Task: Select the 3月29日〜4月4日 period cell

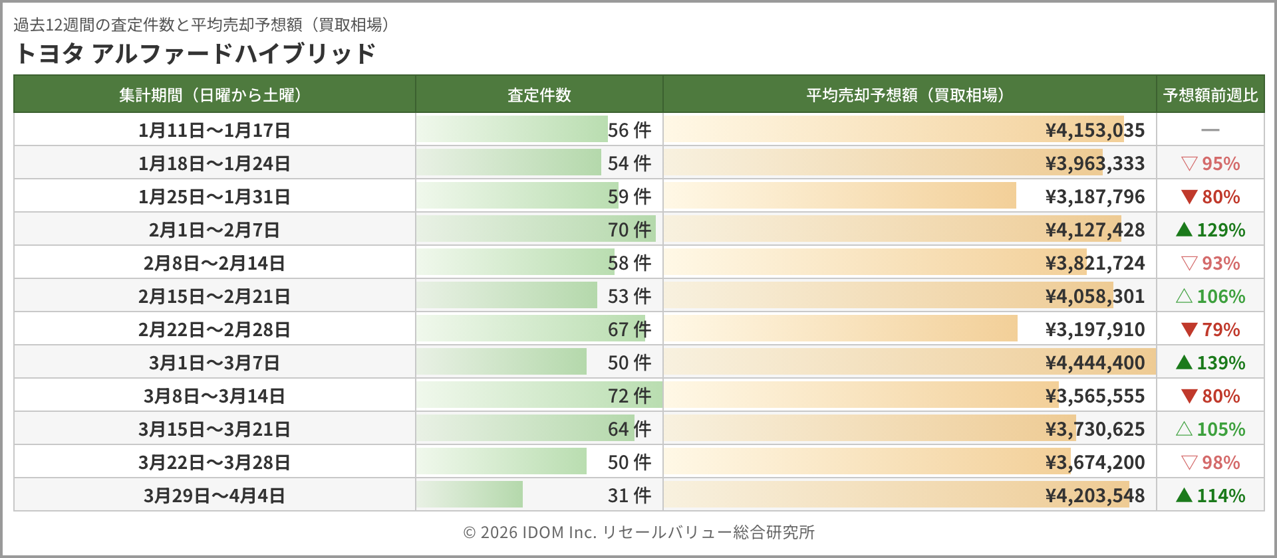Action: (214, 496)
